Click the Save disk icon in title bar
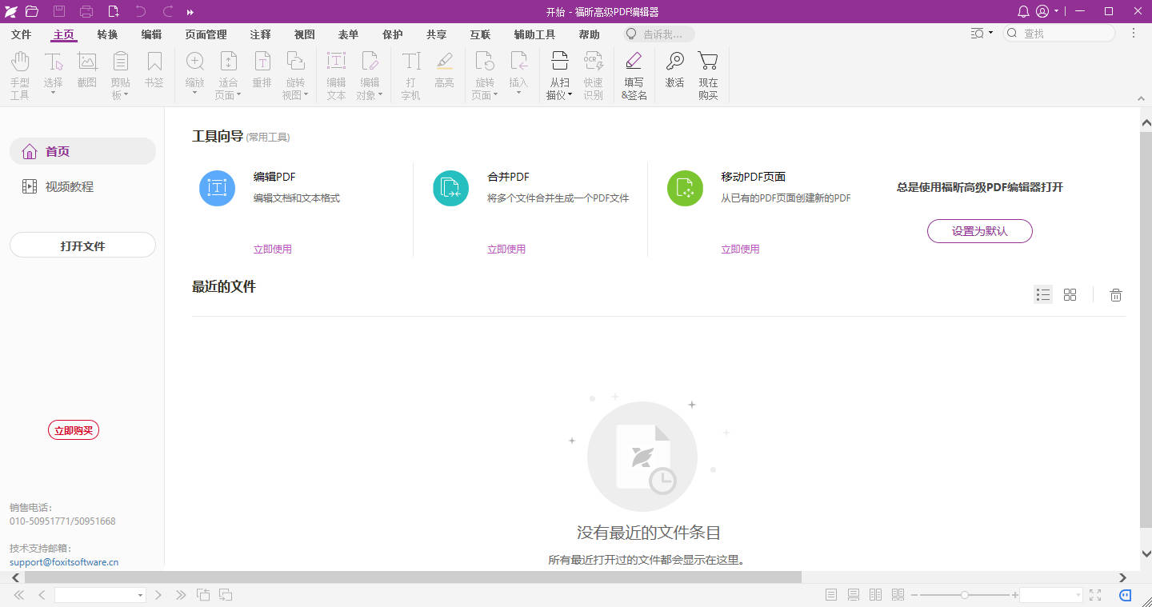The height and width of the screenshot is (607, 1152). [59, 11]
